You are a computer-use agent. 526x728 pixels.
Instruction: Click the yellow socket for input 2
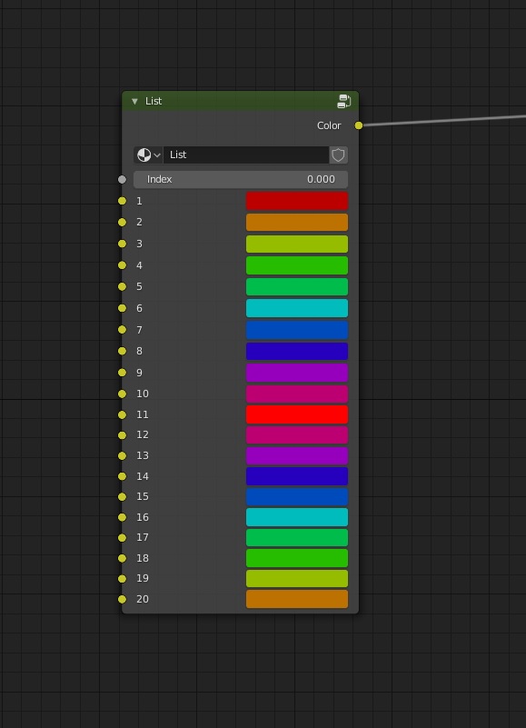pos(122,223)
